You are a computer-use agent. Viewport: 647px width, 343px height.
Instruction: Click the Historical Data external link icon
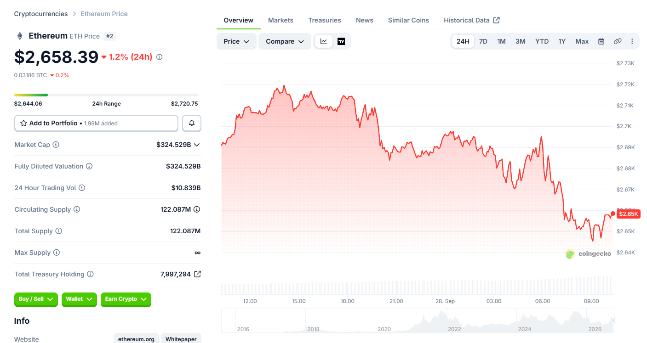click(496, 20)
